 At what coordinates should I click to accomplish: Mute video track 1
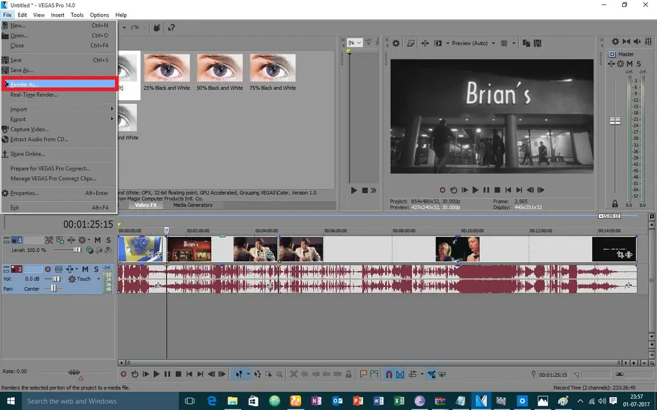click(98, 240)
